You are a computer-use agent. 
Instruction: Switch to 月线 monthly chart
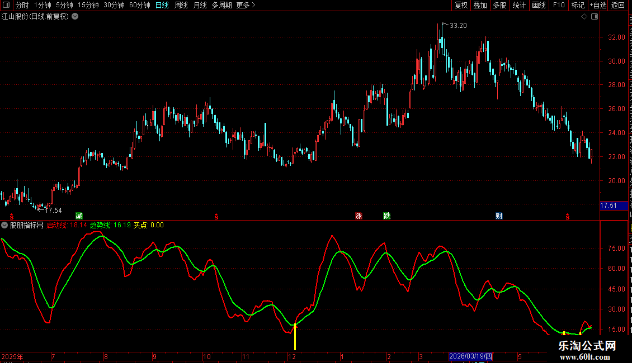pyautogui.click(x=200, y=5)
